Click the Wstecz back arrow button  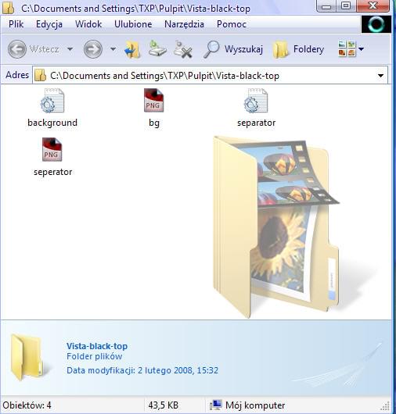pos(17,49)
